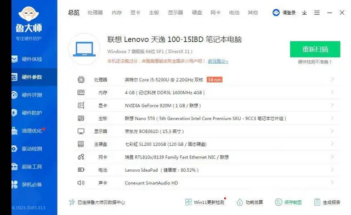Switch to the 电池 tab
Viewport: 351px width, 215px height.
(x=234, y=13)
